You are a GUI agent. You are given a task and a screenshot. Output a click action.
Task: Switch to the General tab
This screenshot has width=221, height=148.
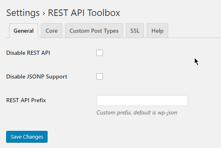pyautogui.click(x=23, y=31)
